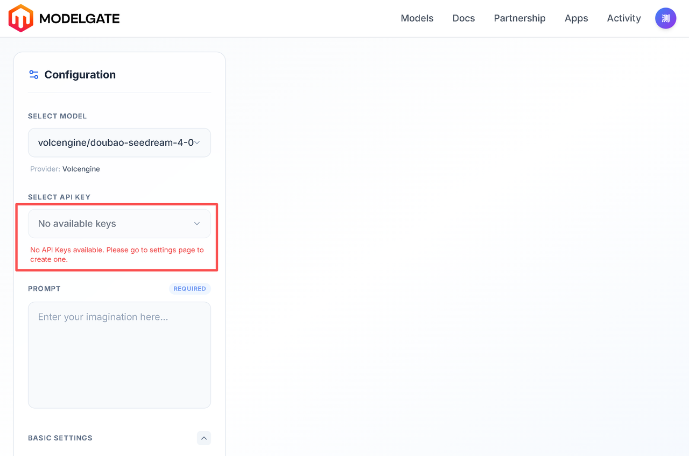The width and height of the screenshot is (689, 456).
Task: Click the REQUIRED badge beside Prompt
Action: 189,289
